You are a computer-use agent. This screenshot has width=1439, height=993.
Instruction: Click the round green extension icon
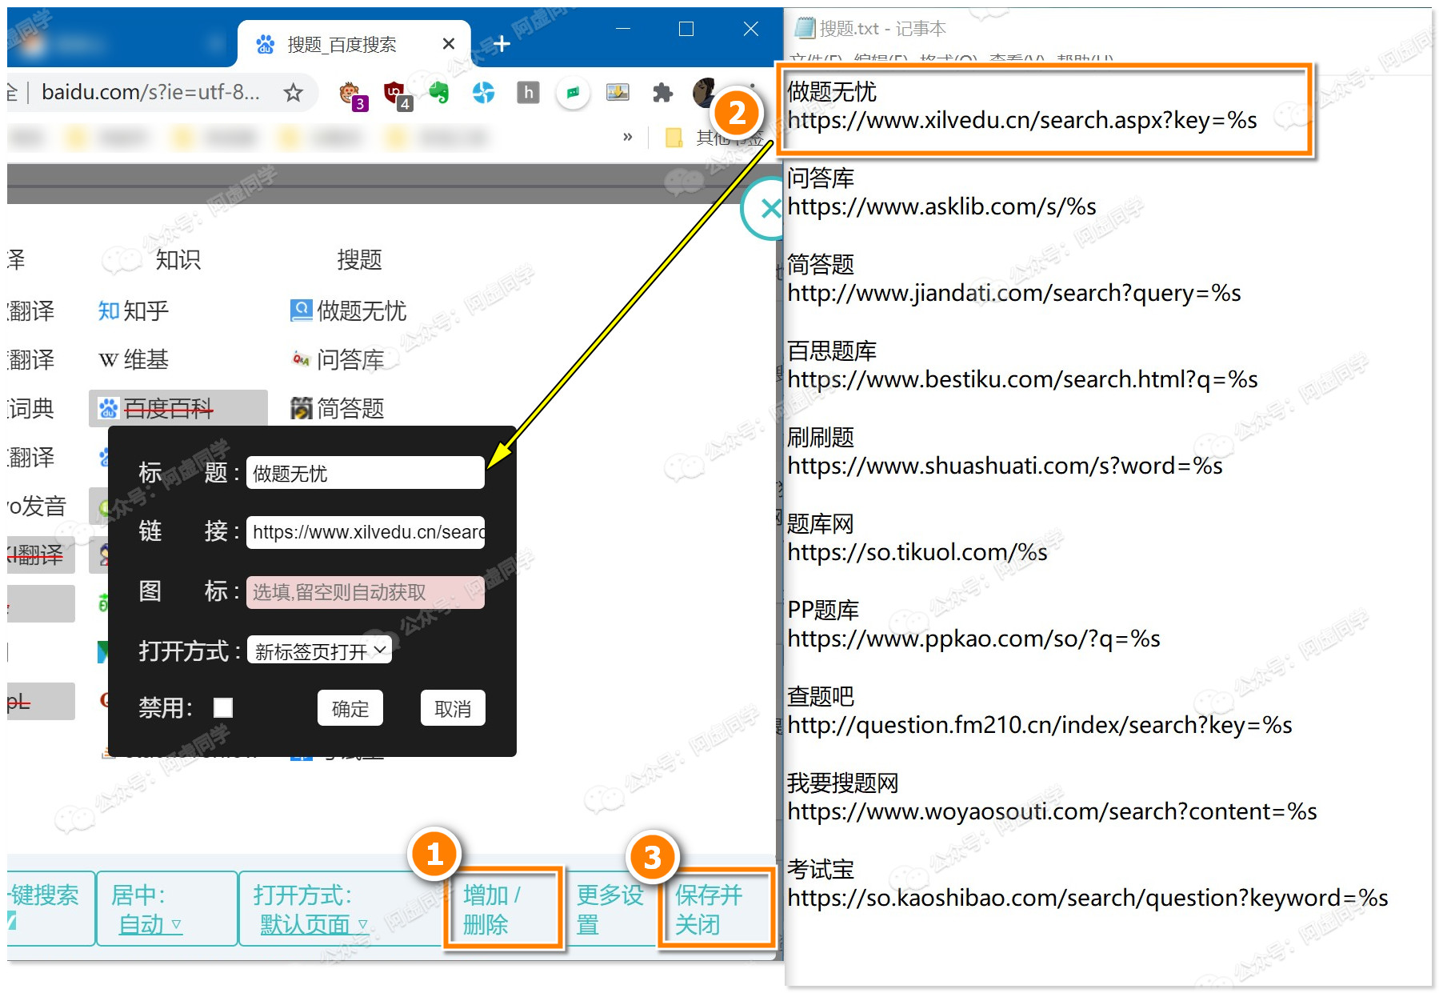coord(573,93)
